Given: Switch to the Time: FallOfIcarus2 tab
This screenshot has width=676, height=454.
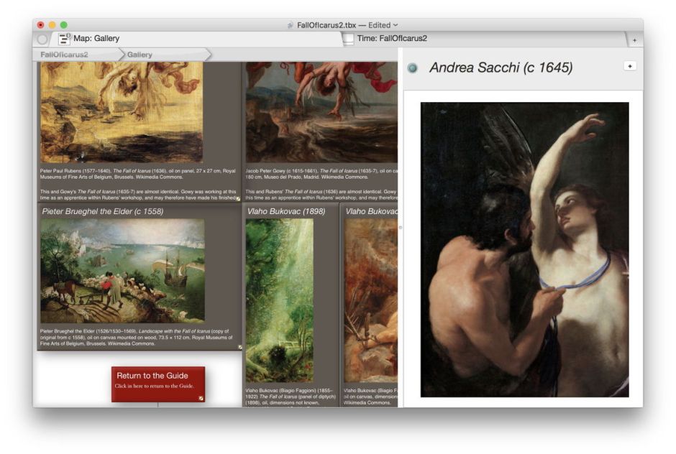Looking at the screenshot, I should [392, 39].
